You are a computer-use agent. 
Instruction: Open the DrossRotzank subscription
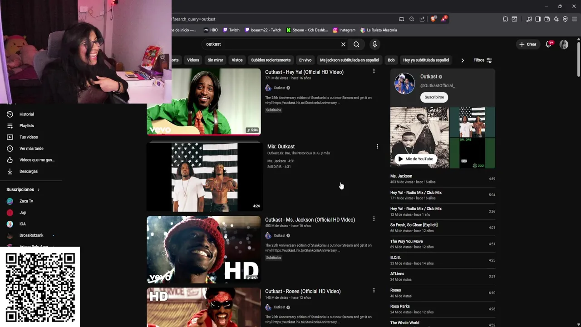[x=31, y=236]
